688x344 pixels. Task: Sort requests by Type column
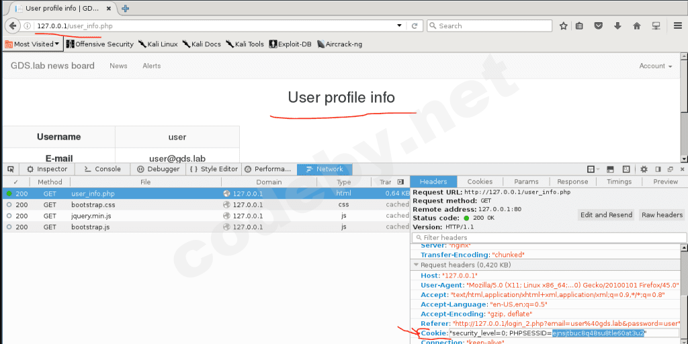coord(343,181)
